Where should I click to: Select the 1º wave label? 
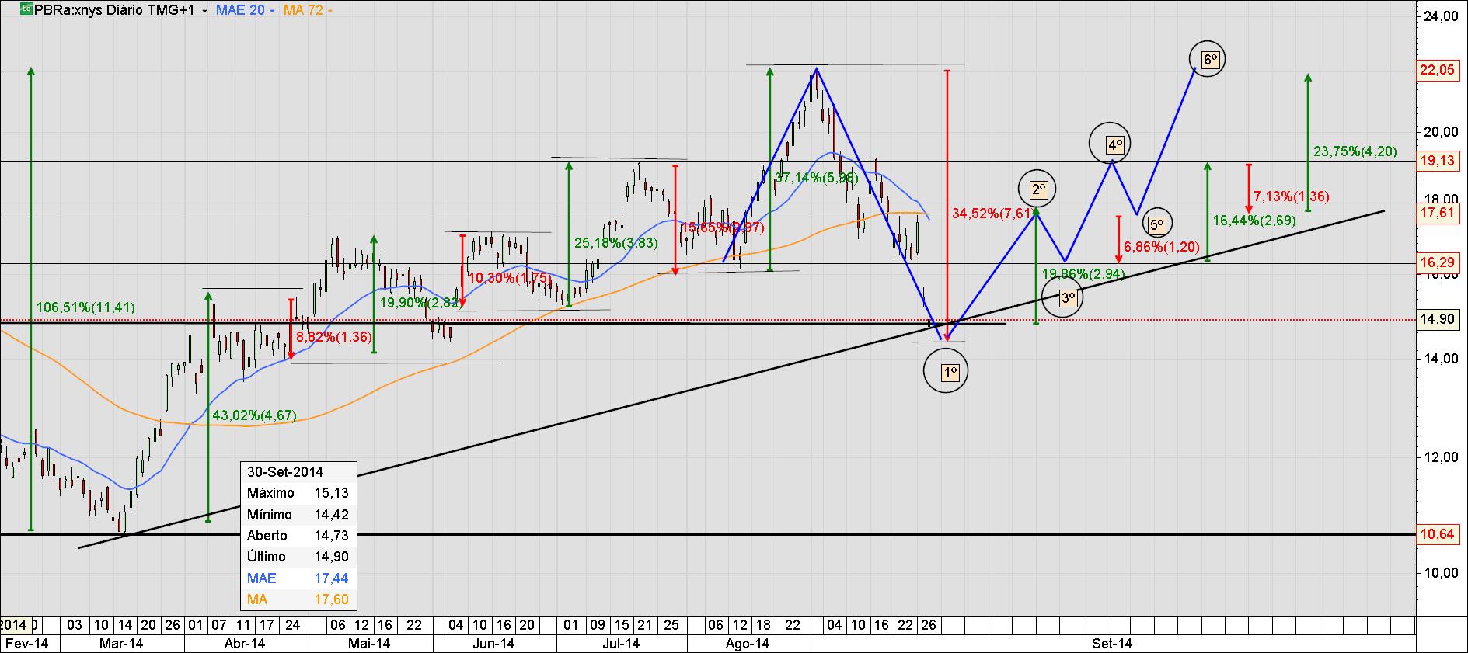[949, 373]
